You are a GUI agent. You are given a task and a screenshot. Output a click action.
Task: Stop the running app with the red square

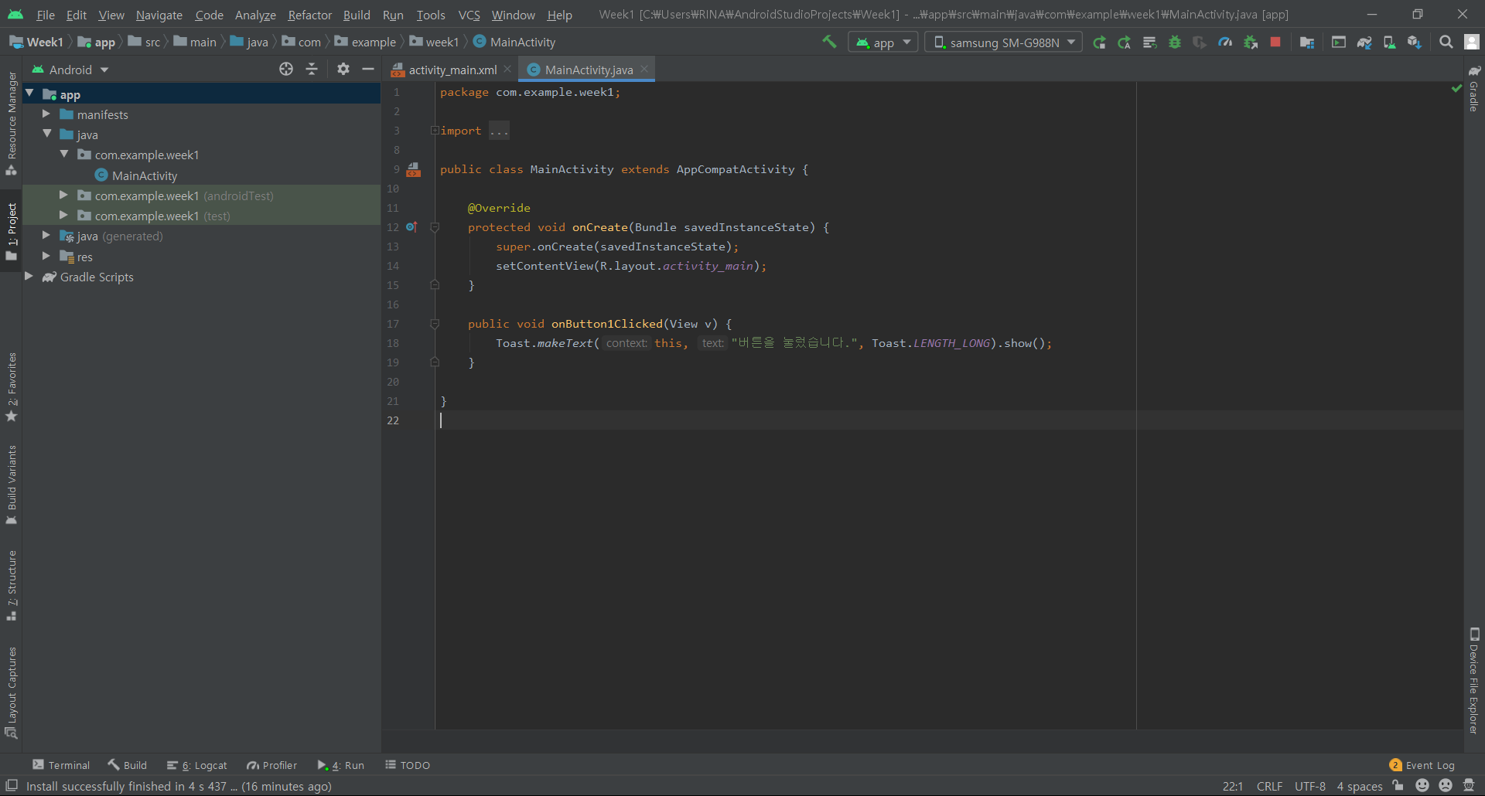(1275, 42)
